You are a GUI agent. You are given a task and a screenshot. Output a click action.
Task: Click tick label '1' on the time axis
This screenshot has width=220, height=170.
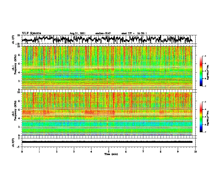coord(39,152)
